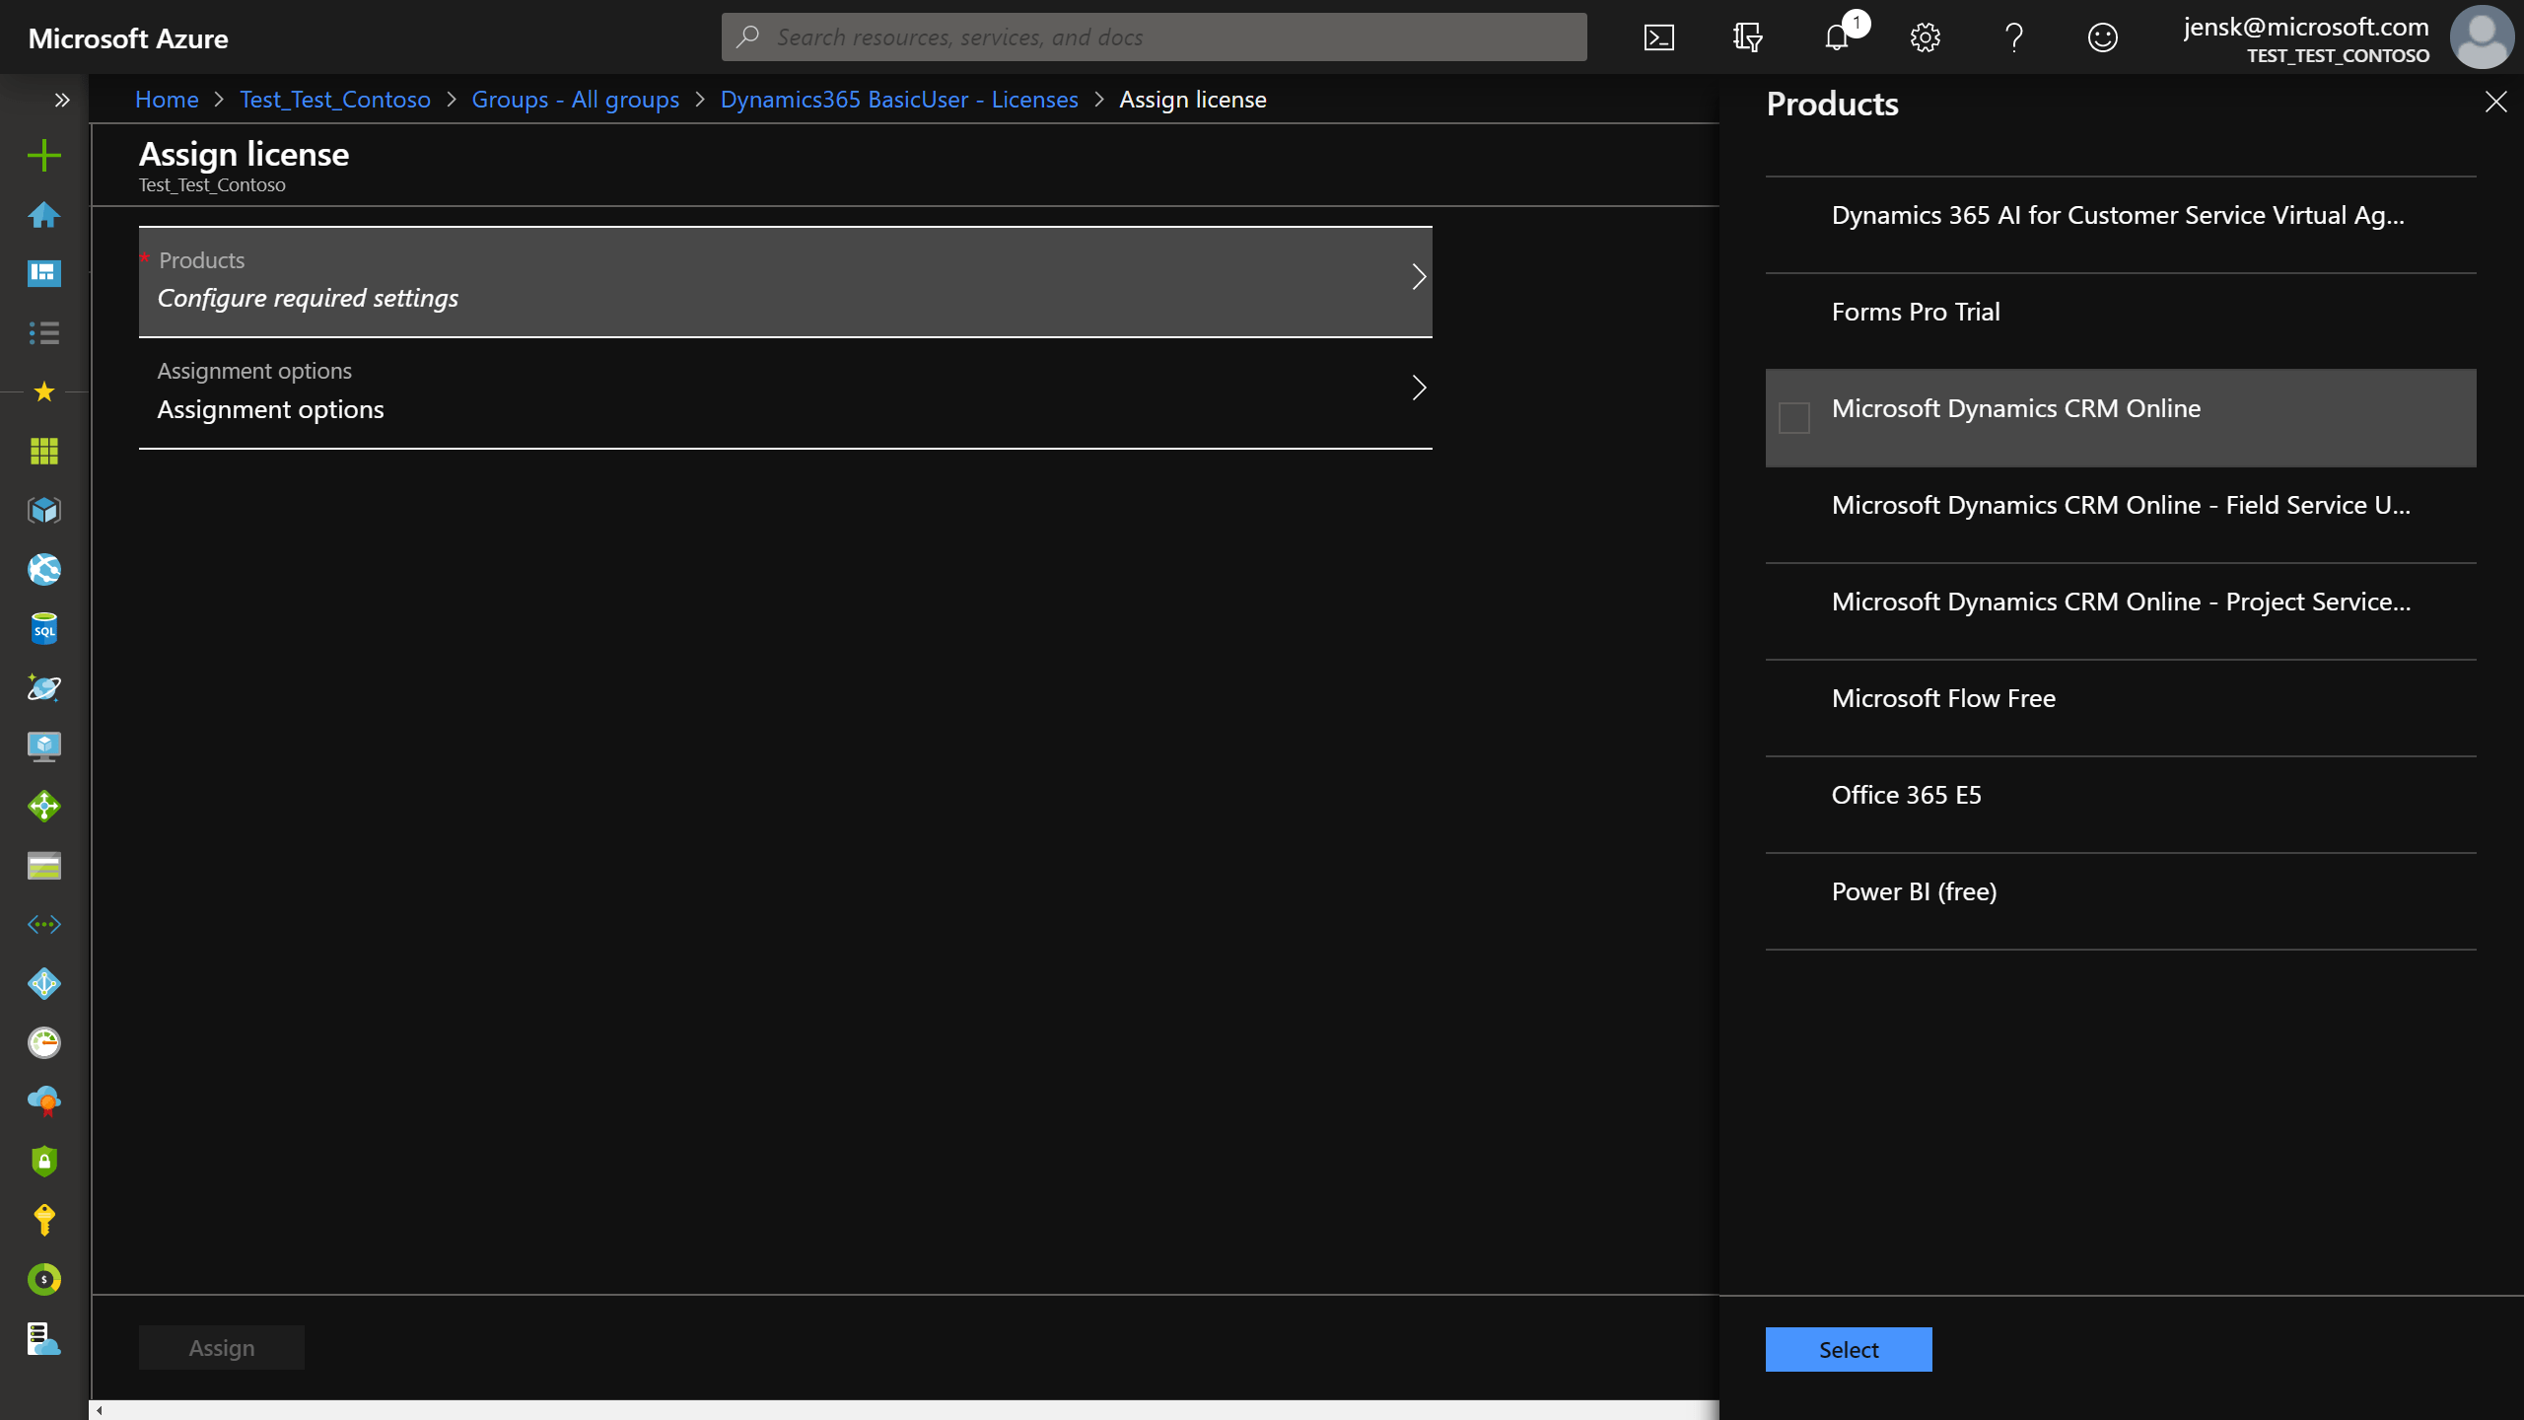Open Monitor gauge icon
The width and height of the screenshot is (2524, 1420).
pyautogui.click(x=43, y=1042)
